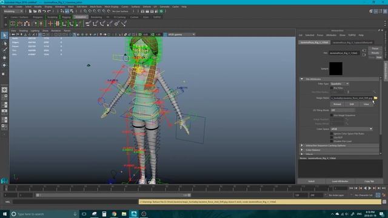388x218 pixels.
Task: Activate the Scale tool in toolbox
Action: 4,74
